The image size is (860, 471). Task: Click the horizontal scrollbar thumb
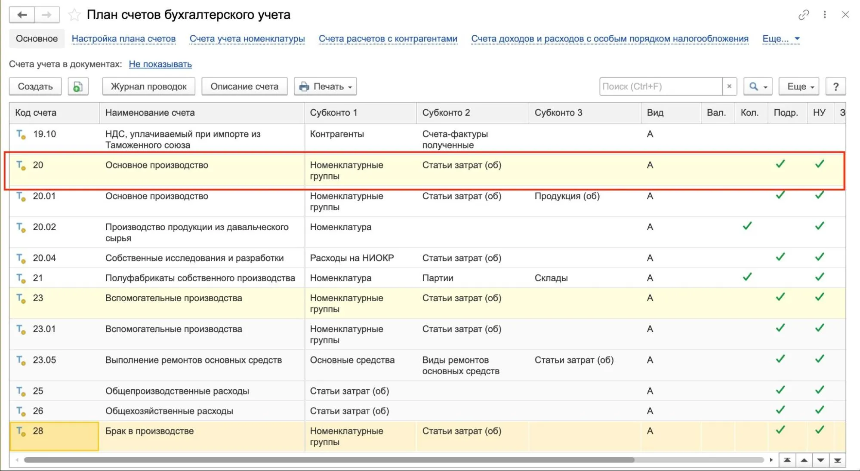click(x=329, y=460)
